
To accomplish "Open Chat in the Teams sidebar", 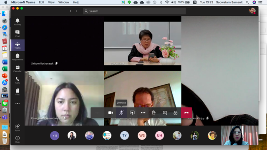I will point(18,33).
